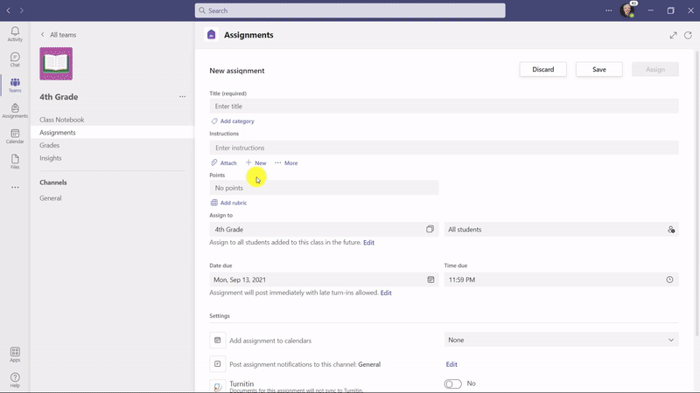Select Assignments in the team menu
Screen dimensions: 700x393
(x=112, y=133)
